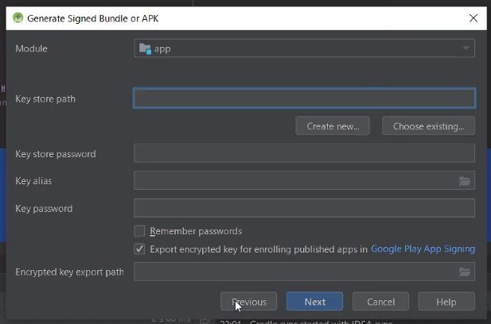Browse for encrypted key export folder icon

465,272
